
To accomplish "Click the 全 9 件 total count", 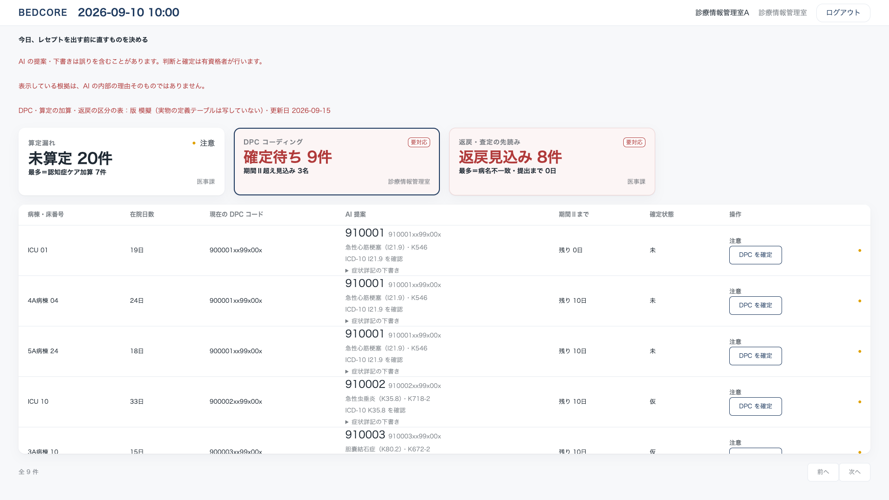I will coord(29,472).
